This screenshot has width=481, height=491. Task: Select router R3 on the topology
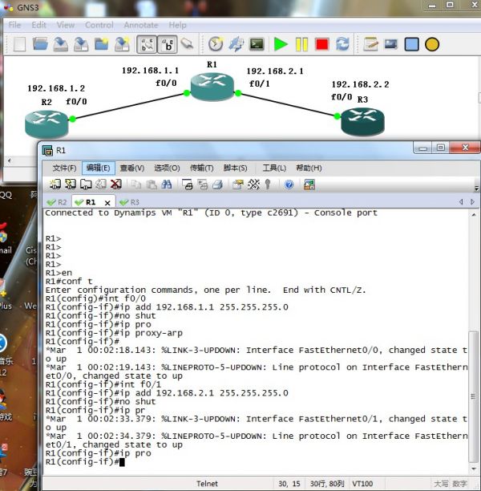(362, 121)
